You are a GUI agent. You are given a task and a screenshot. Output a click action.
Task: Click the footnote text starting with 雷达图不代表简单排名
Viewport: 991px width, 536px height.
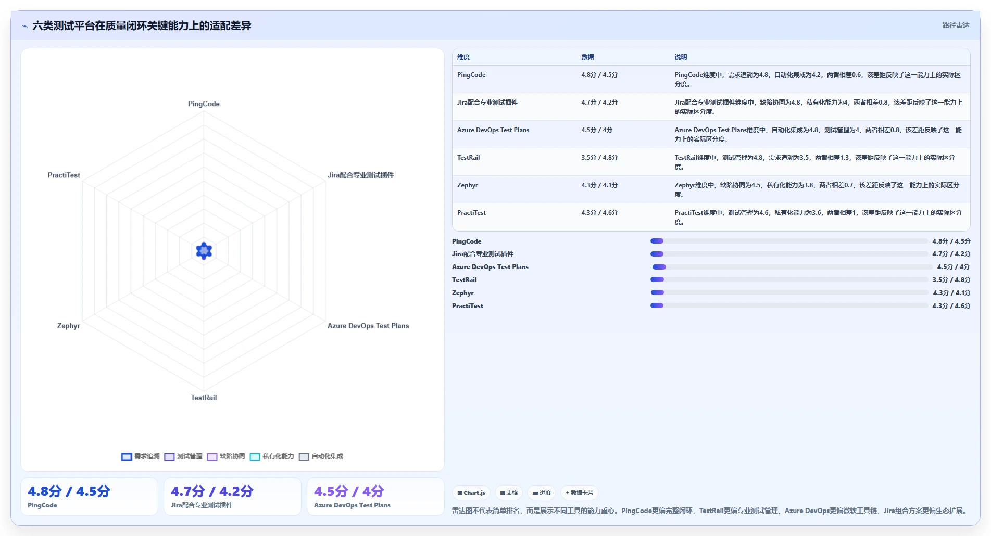710,511
